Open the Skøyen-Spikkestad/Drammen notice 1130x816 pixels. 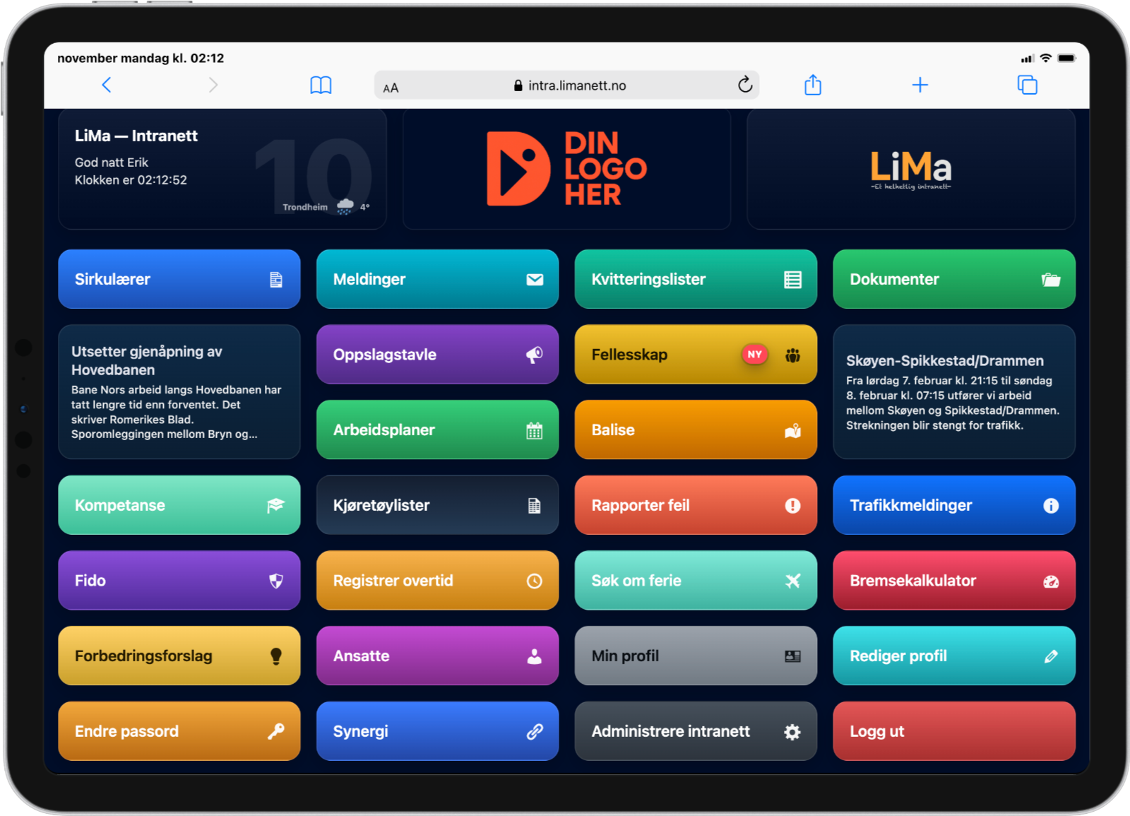953,392
